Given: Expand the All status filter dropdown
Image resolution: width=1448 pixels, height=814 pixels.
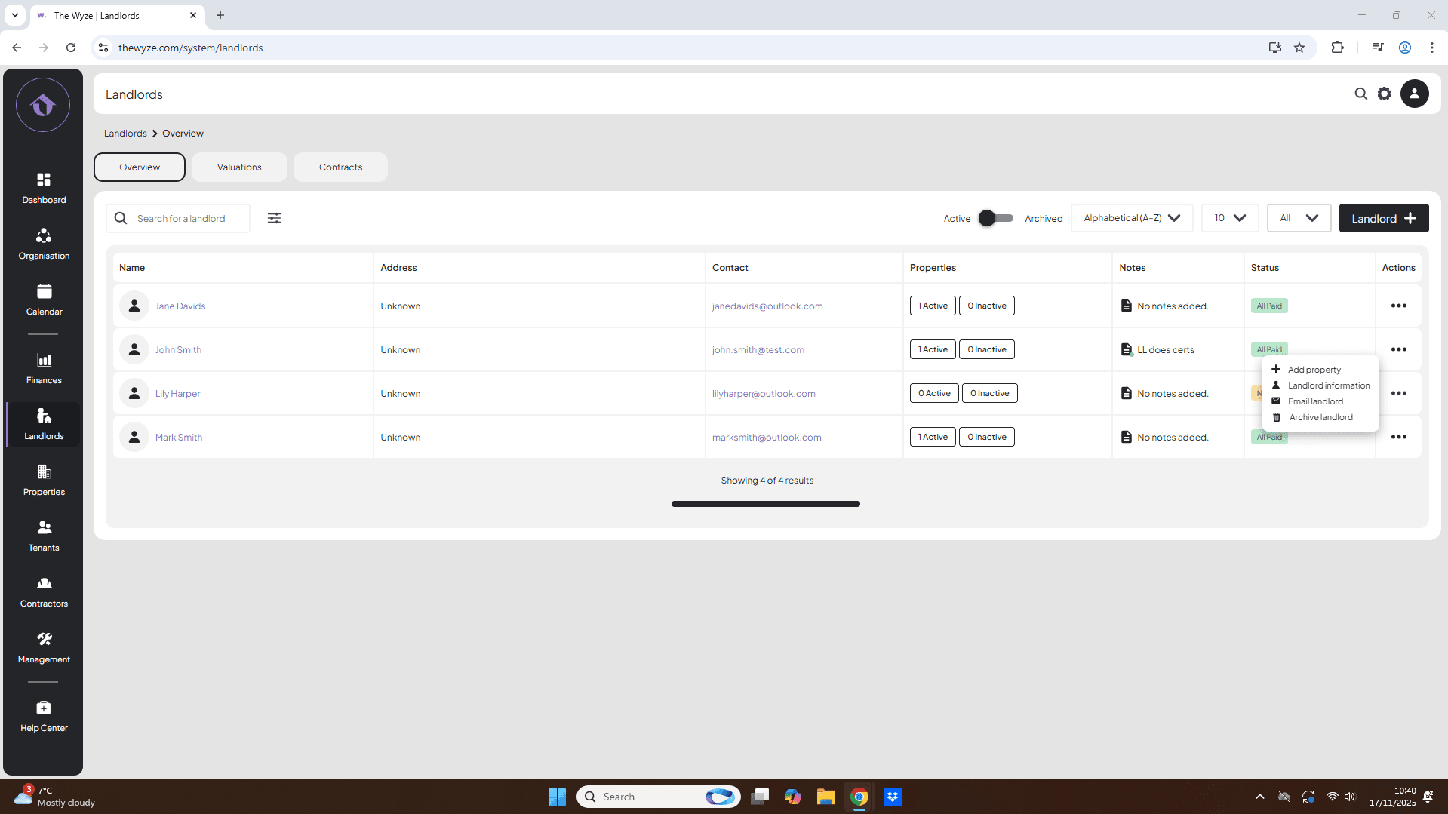Looking at the screenshot, I should pos(1298,218).
